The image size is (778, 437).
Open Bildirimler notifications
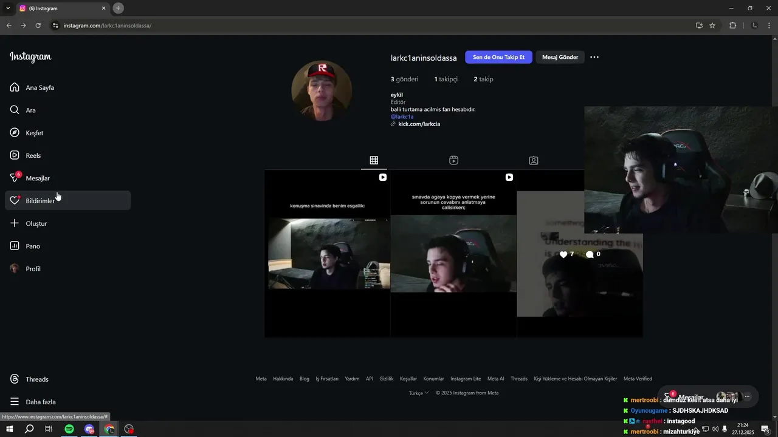point(67,200)
